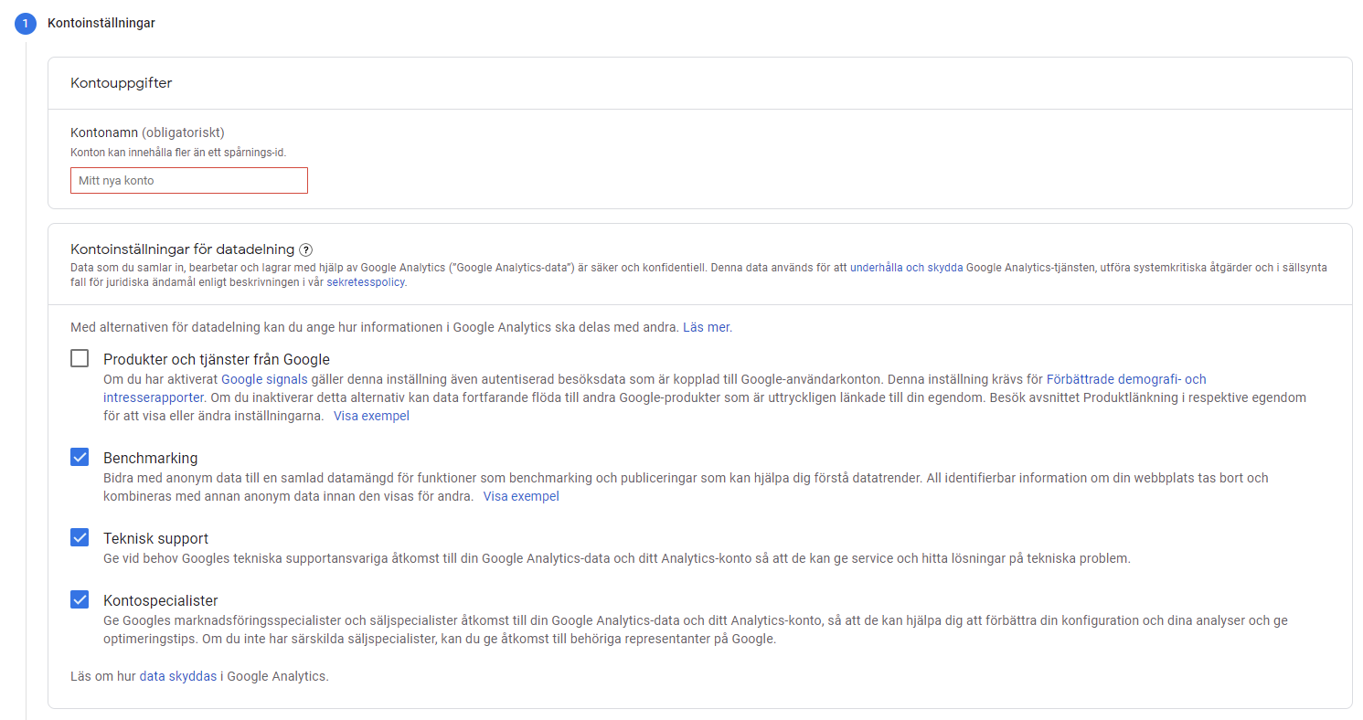Open the Google signals link
The image size is (1363, 720).
pos(264,379)
